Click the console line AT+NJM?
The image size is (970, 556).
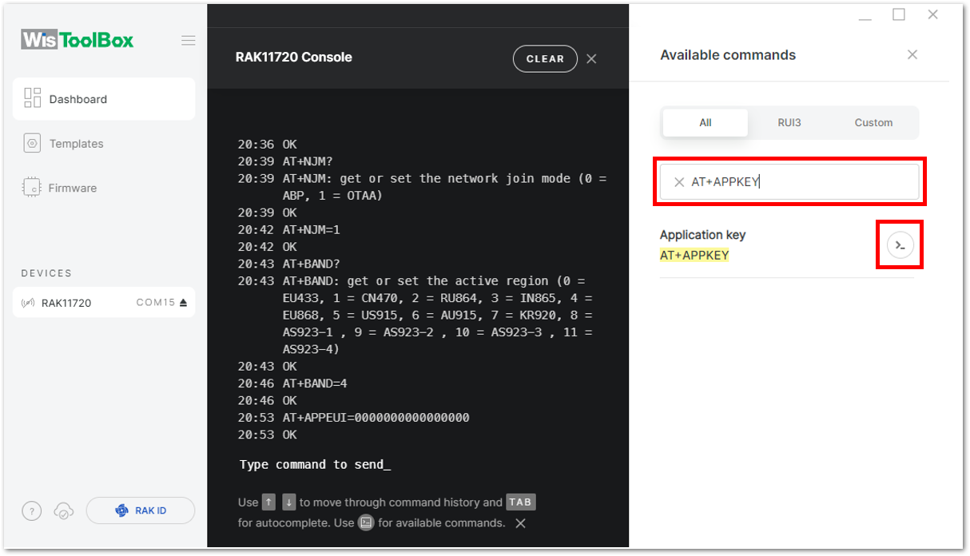coord(308,161)
